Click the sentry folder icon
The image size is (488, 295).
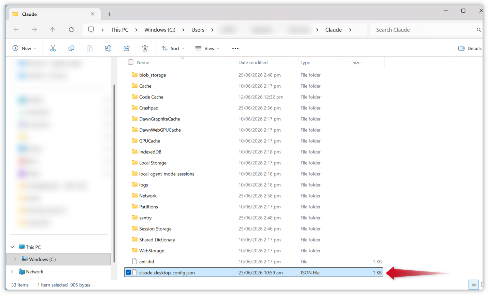tap(135, 218)
